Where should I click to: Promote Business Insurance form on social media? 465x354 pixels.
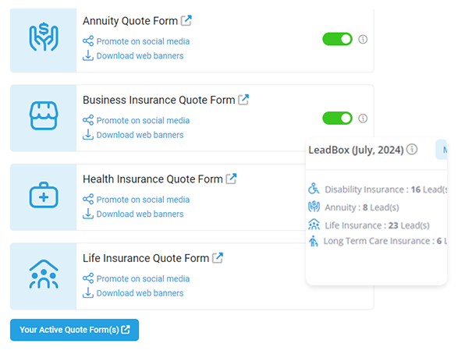coord(143,120)
